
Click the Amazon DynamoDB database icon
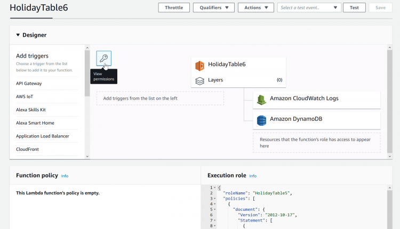click(261, 120)
